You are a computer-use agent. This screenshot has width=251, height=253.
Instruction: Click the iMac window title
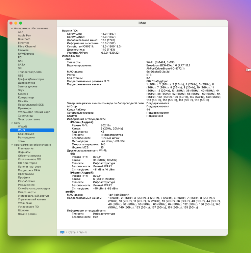coord(142,23)
